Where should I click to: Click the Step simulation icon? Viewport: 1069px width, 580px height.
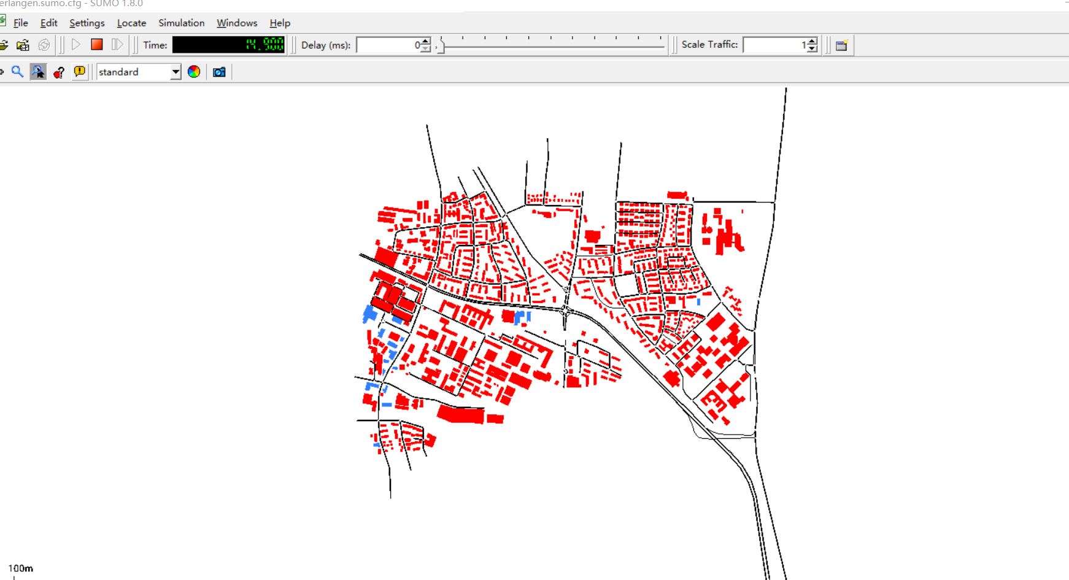tap(117, 45)
